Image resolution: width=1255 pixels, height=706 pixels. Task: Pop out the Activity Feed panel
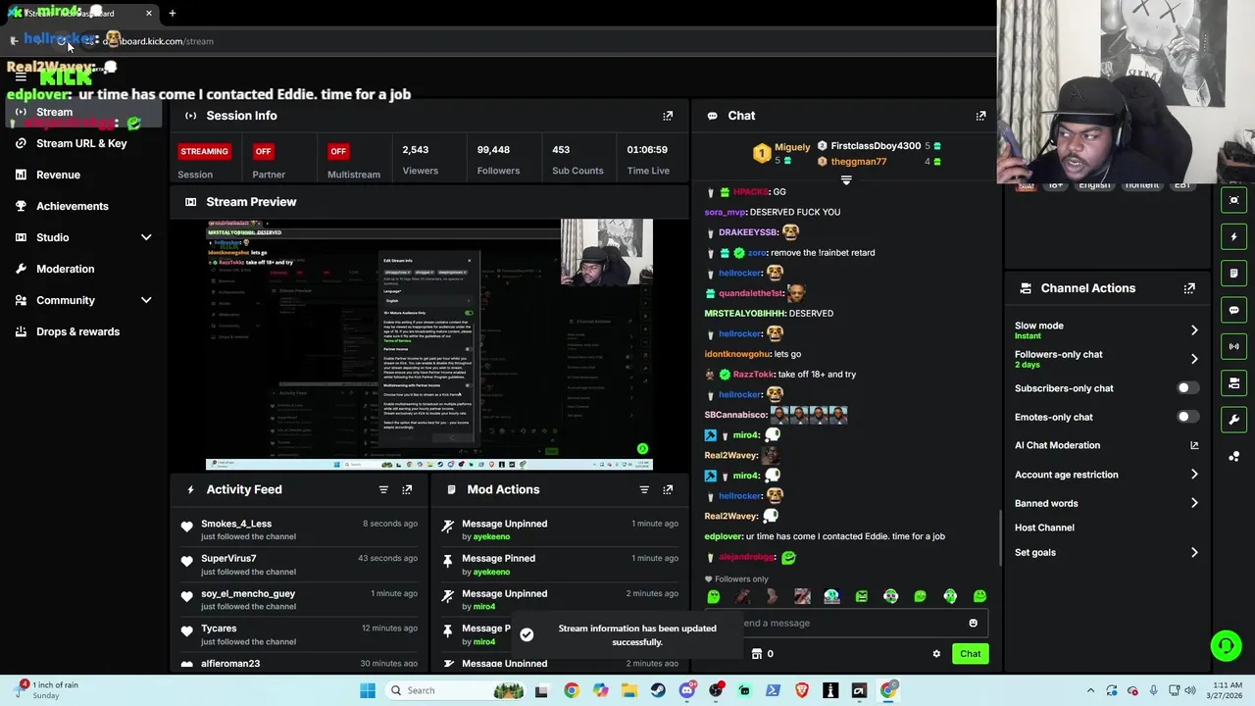[x=407, y=489]
